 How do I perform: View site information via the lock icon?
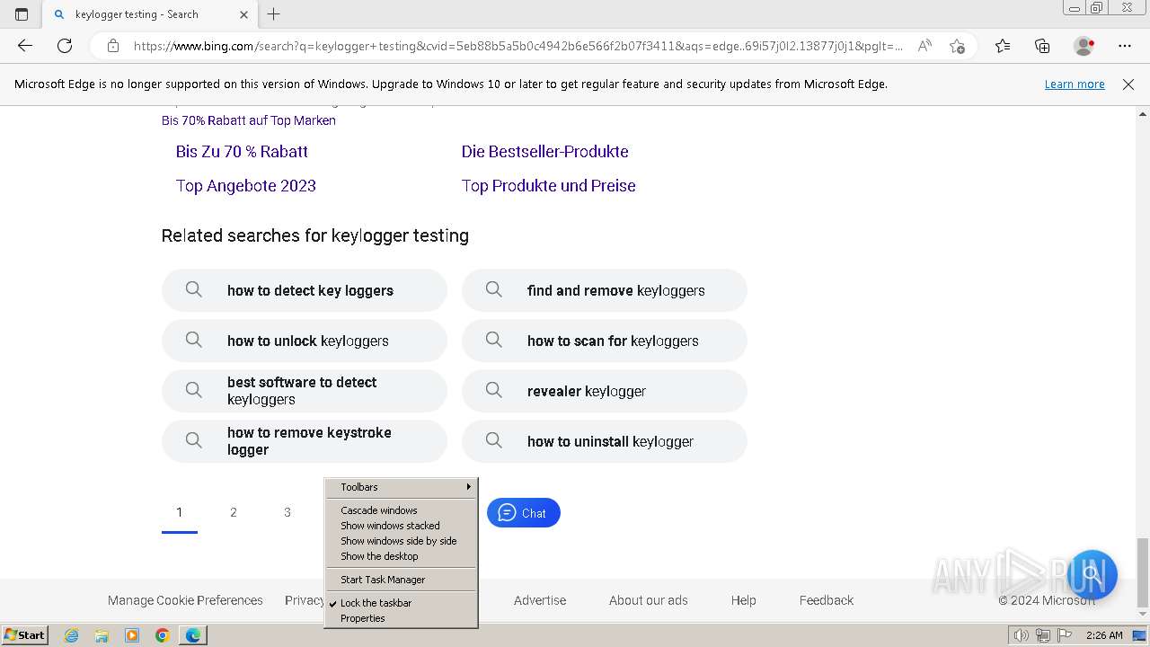tap(113, 46)
